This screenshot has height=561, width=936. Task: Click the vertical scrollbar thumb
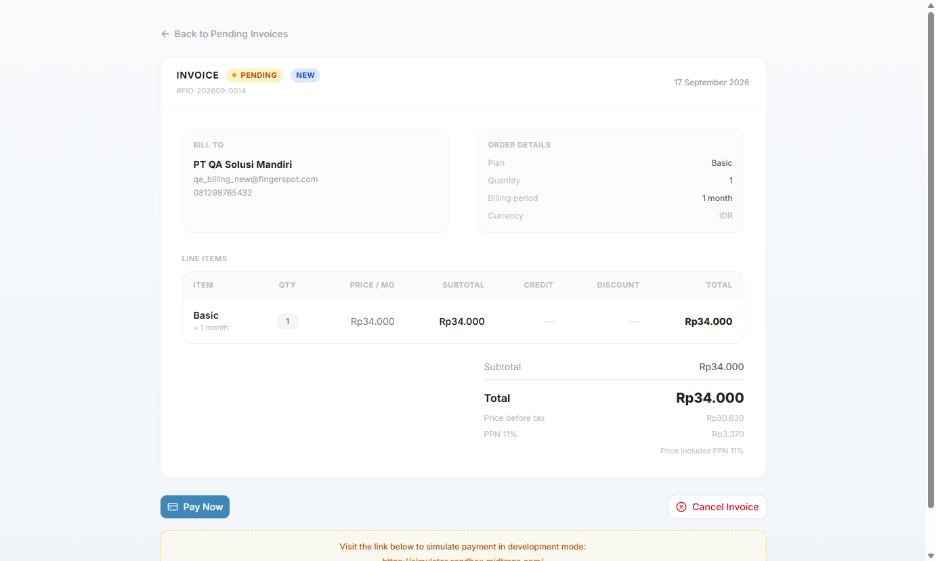tap(931, 259)
